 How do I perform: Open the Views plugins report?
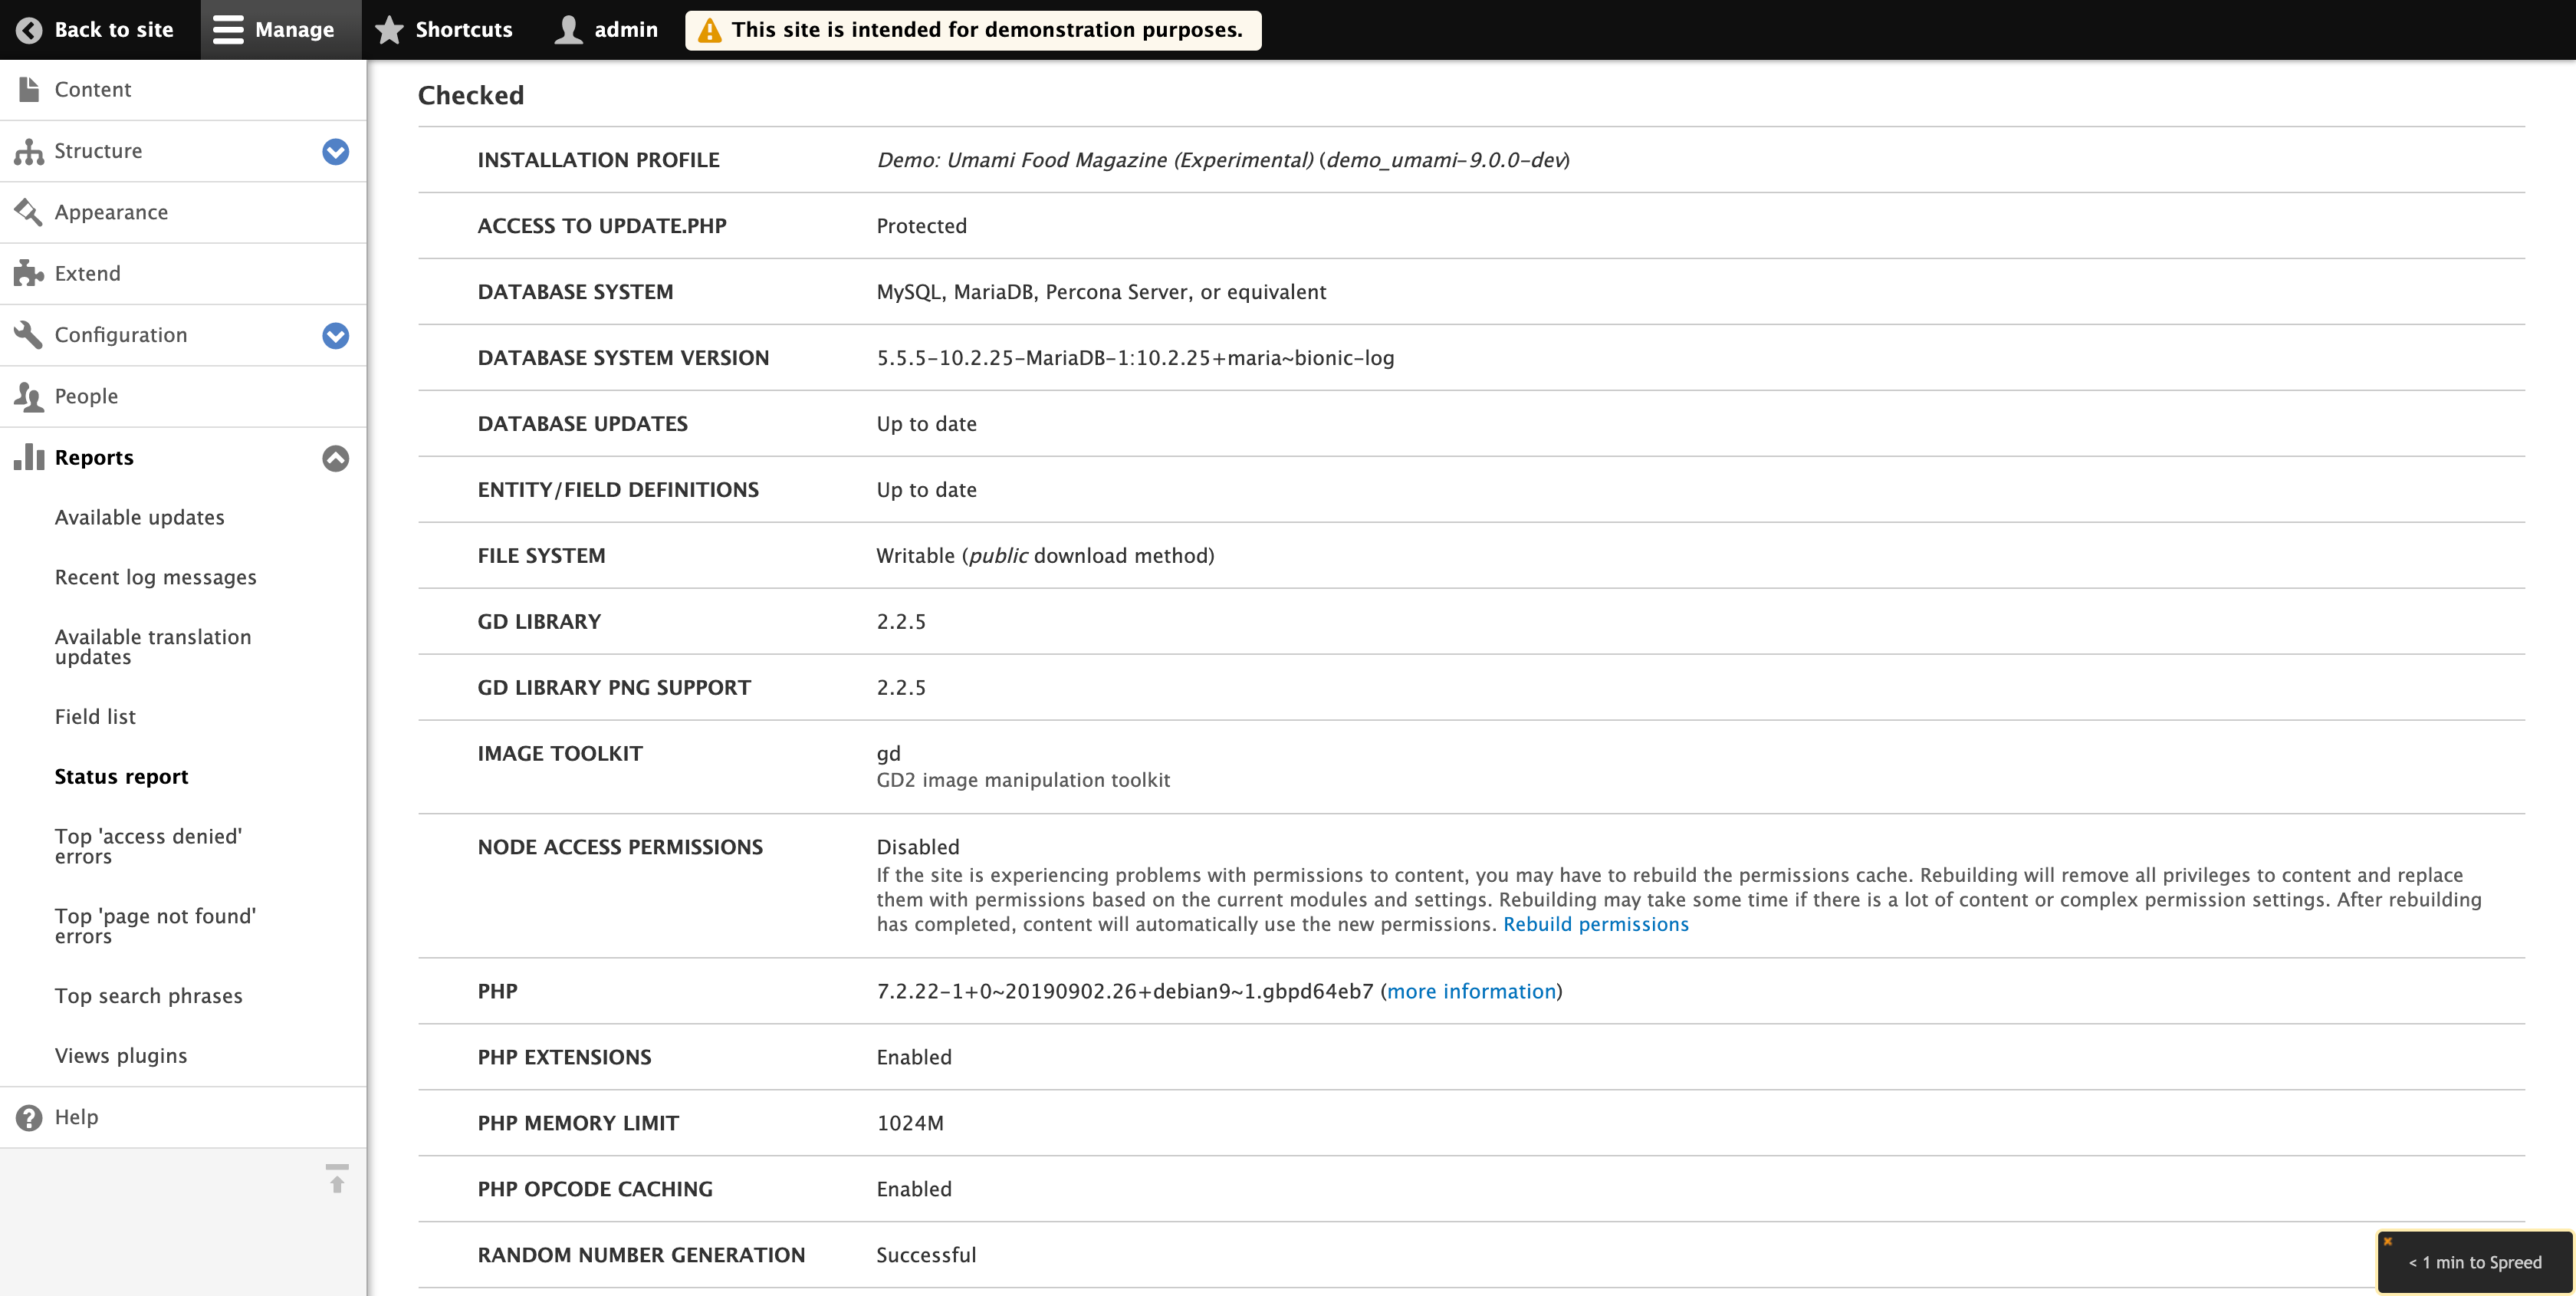(121, 1056)
